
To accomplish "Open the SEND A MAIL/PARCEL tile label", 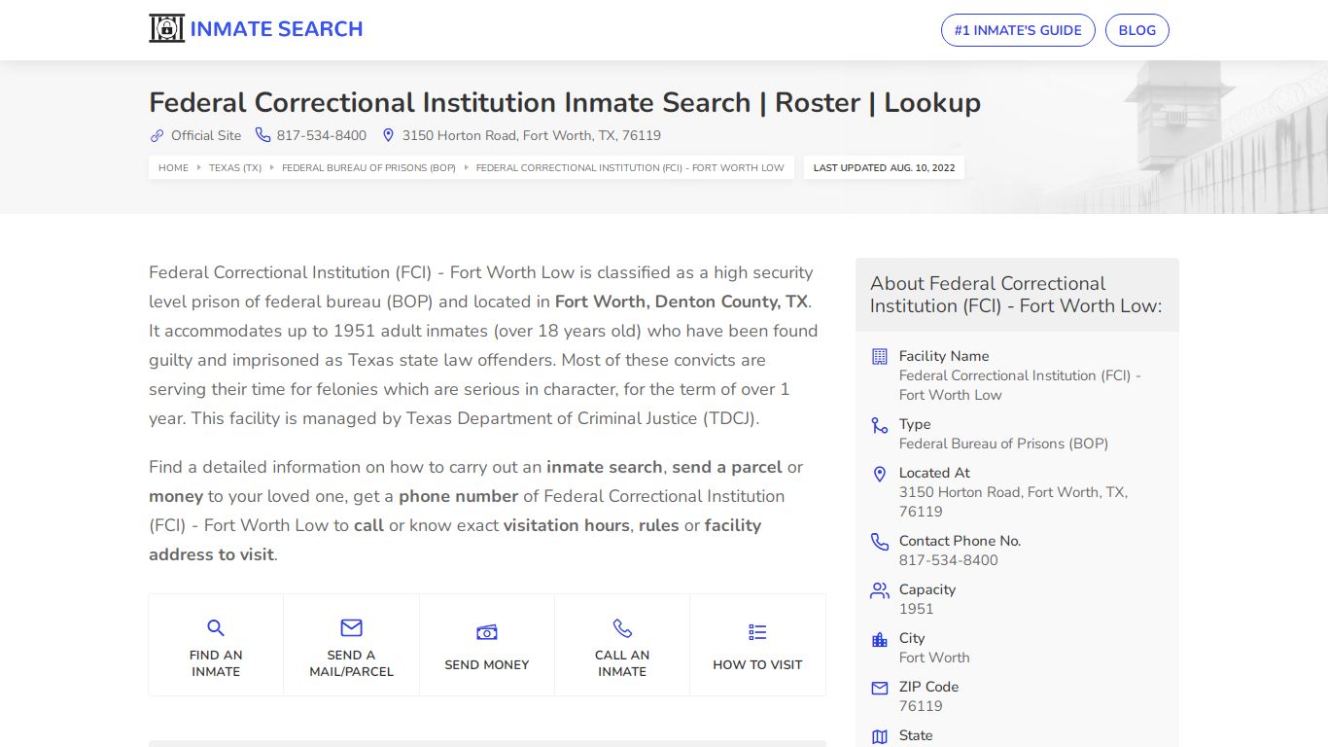I will 351,663.
